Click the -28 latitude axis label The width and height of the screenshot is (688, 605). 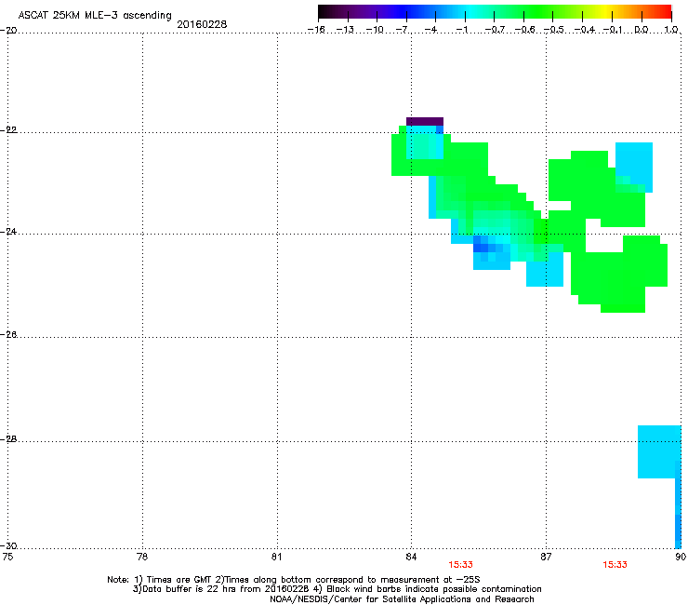tap(8, 439)
